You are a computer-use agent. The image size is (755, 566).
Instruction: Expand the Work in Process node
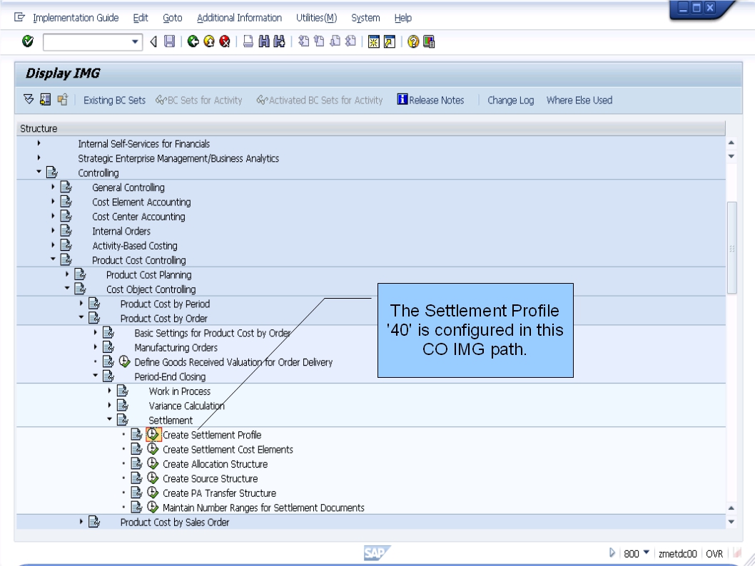[x=109, y=391]
